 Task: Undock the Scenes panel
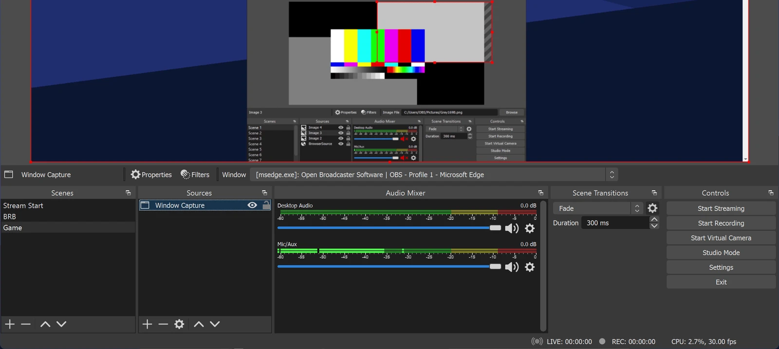click(x=128, y=193)
